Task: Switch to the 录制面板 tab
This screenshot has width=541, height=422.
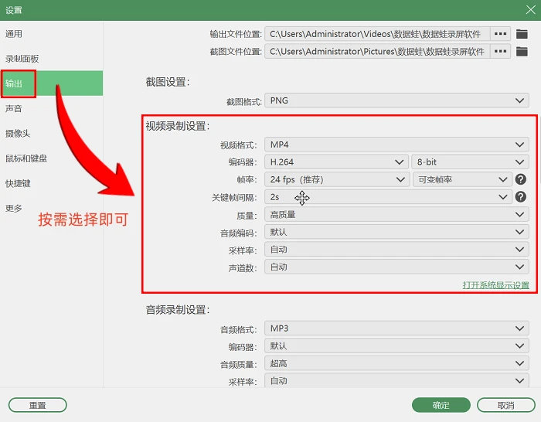Action: coord(52,59)
